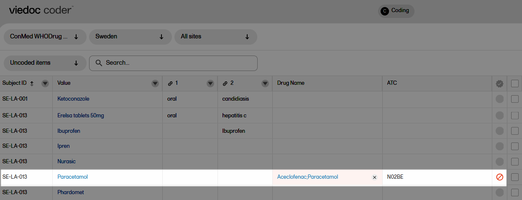522x200 pixels.
Task: Click the red prohibited status icon for Paracetamol
Action: pyautogui.click(x=499, y=177)
